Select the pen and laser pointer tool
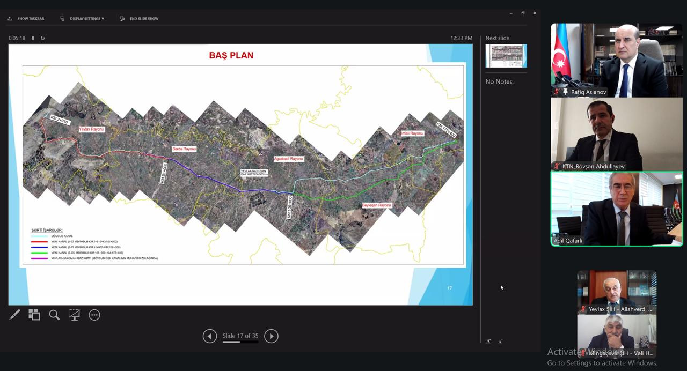The height and width of the screenshot is (371, 687). click(x=14, y=315)
